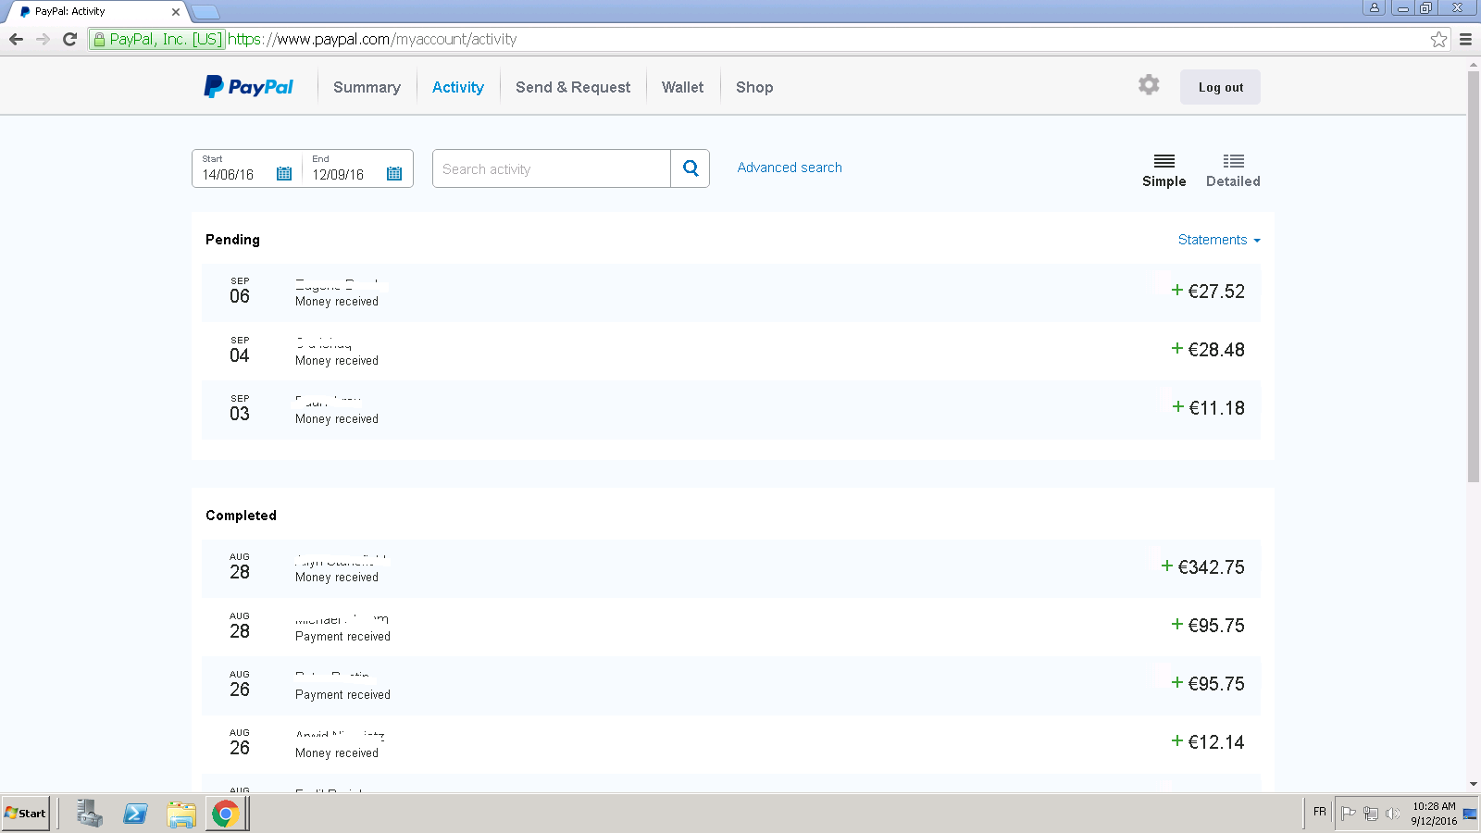Open the Shop tab
The width and height of the screenshot is (1481, 833).
click(754, 87)
